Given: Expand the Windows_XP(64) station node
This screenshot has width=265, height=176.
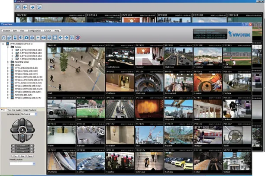Looking at the screenshot, I should click(8, 80).
